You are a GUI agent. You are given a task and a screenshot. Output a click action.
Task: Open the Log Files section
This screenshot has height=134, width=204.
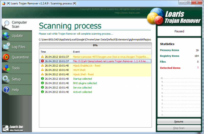point(17,47)
